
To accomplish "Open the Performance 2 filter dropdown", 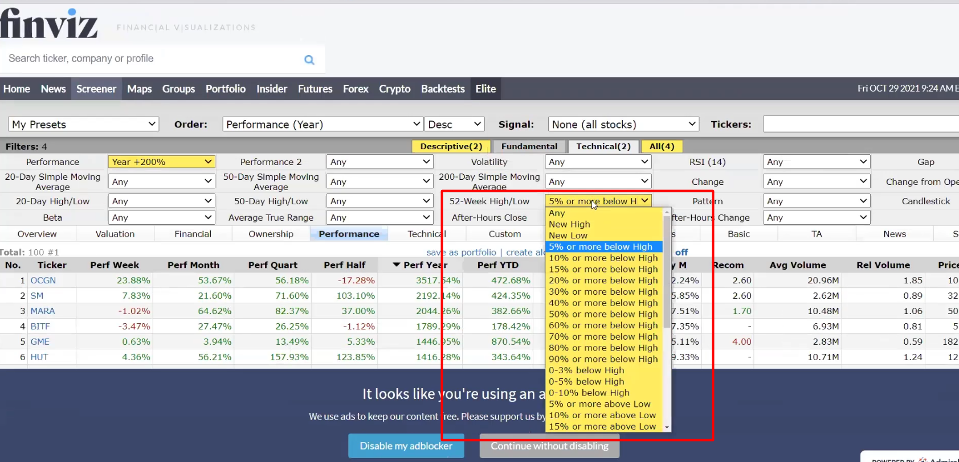I will click(379, 162).
